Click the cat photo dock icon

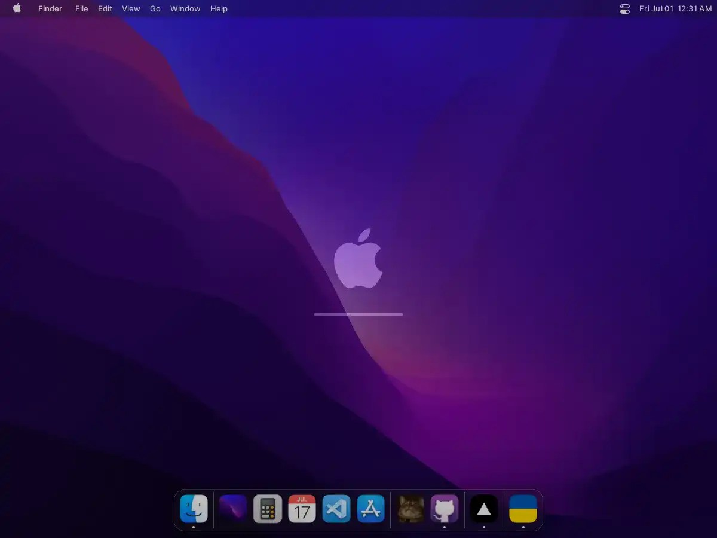click(410, 509)
